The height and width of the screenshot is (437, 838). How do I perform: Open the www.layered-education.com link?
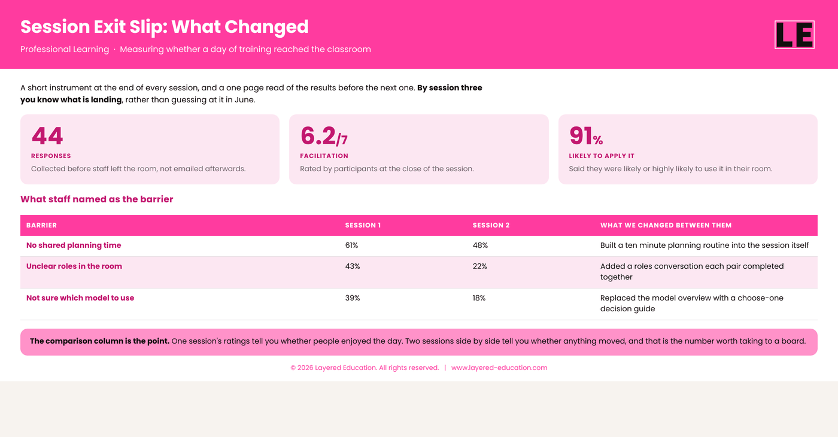pyautogui.click(x=499, y=368)
